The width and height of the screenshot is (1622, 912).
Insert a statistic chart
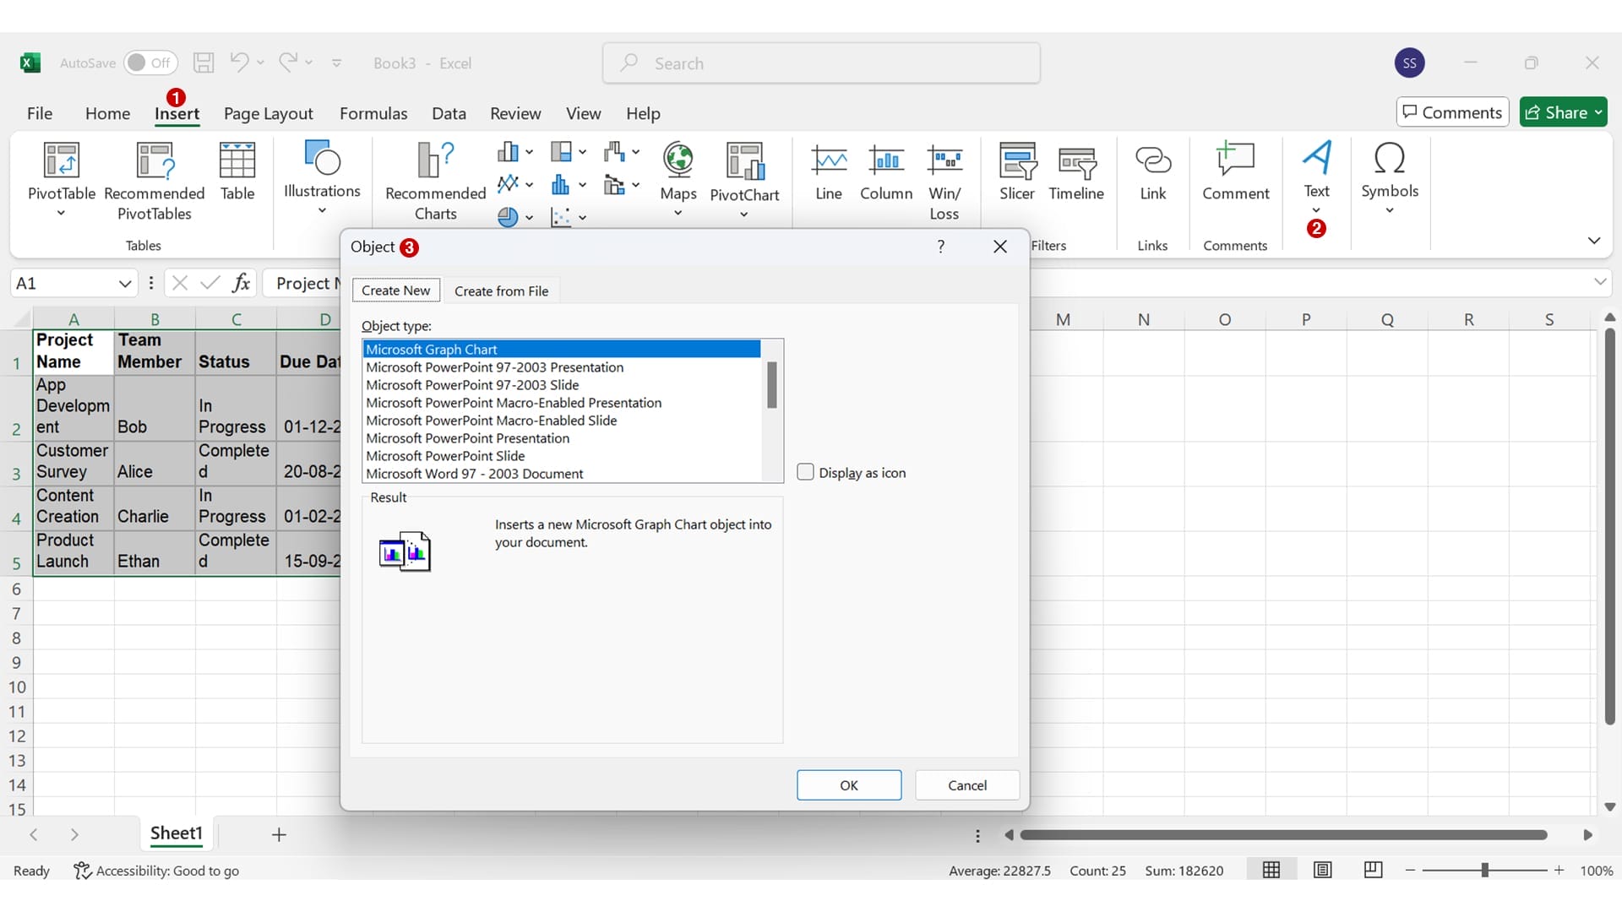[568, 184]
